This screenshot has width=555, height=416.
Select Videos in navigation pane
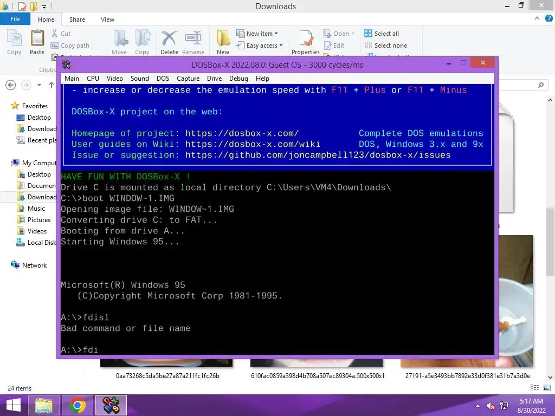[x=32, y=231]
